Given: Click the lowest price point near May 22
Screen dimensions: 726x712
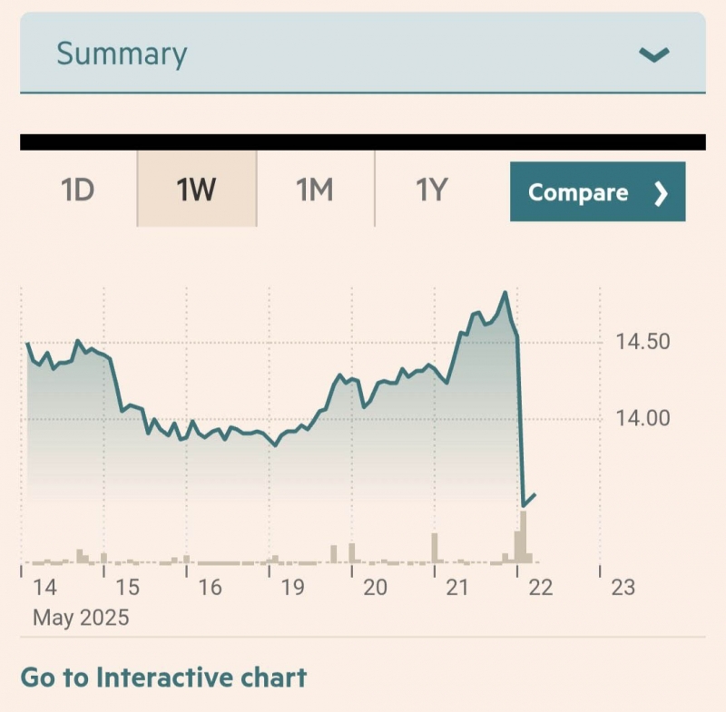Looking at the screenshot, I should click(524, 505).
